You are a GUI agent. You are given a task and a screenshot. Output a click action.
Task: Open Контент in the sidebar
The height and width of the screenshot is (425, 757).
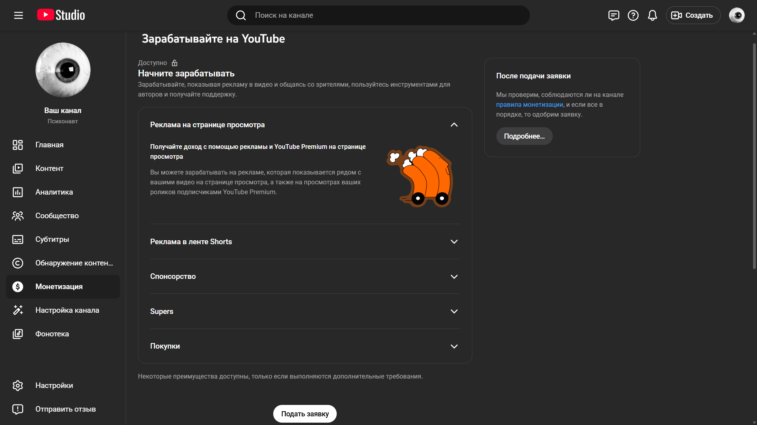pos(63,169)
